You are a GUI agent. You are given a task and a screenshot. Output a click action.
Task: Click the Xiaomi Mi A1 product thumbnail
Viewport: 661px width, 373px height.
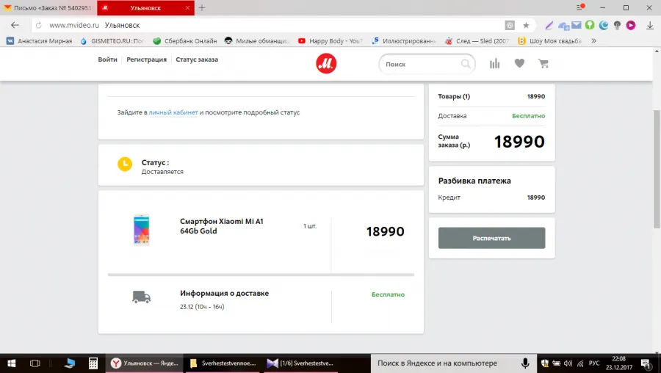tap(141, 230)
